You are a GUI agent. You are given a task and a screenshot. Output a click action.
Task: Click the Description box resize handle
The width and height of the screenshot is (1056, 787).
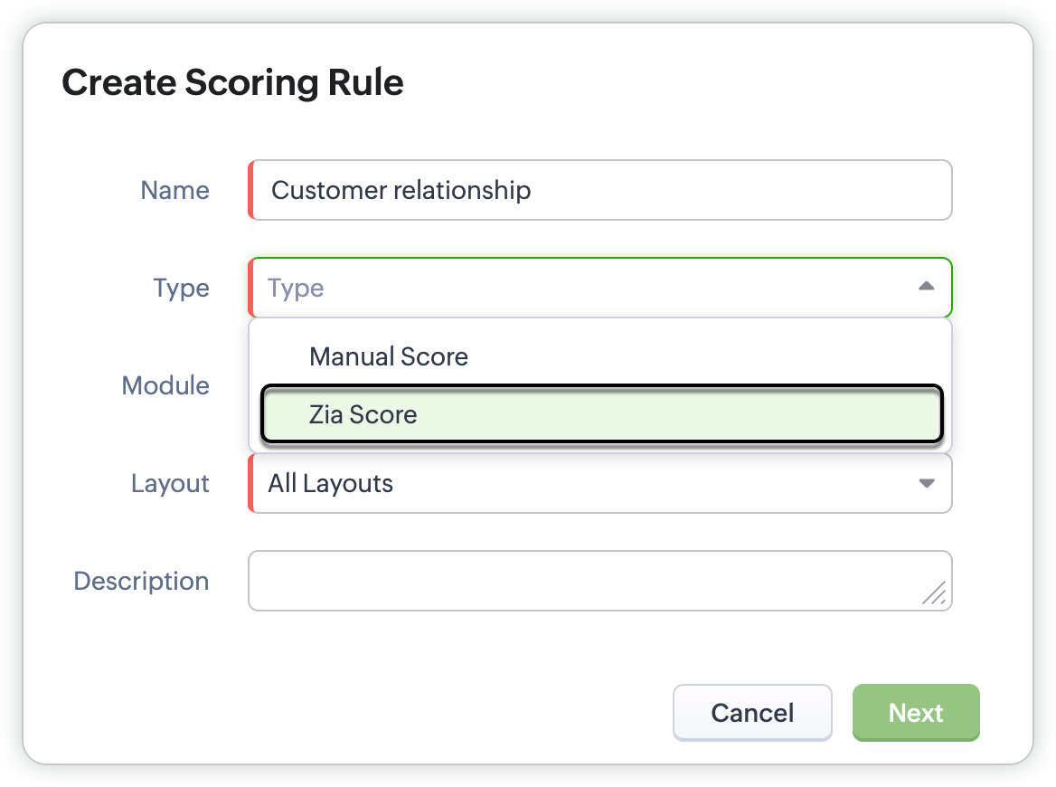[x=934, y=593]
